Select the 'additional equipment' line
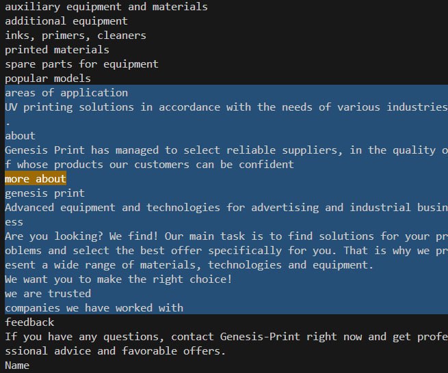 coord(66,21)
